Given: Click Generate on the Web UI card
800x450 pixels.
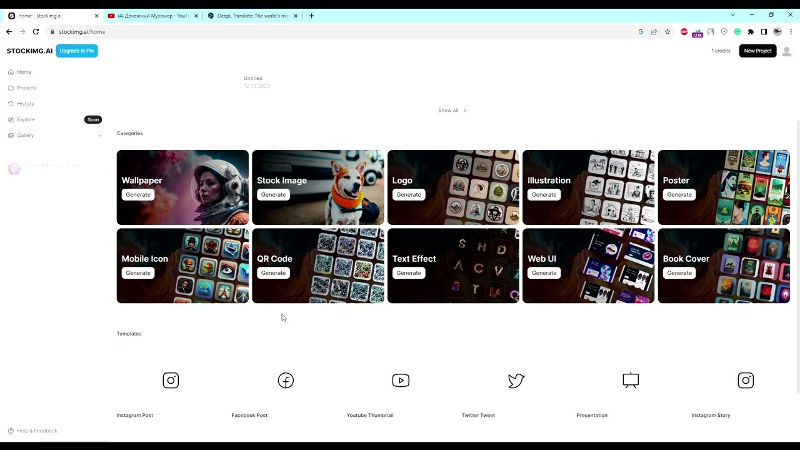Looking at the screenshot, I should click(544, 272).
